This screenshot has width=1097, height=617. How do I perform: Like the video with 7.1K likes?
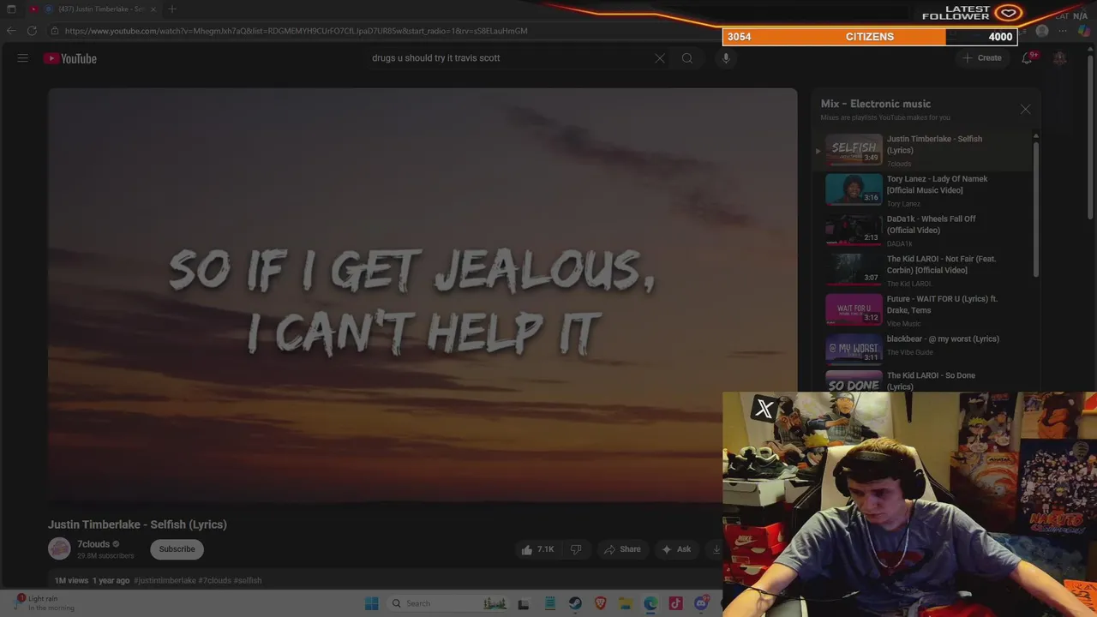[x=537, y=549]
